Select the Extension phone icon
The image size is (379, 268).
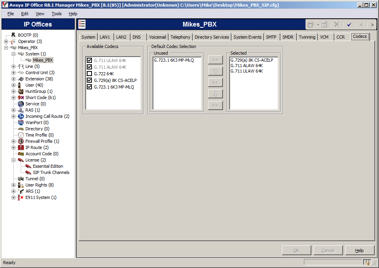tap(21, 79)
